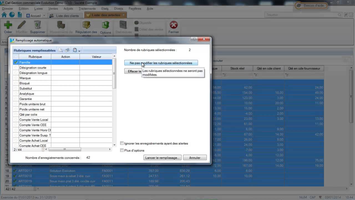Screen dimensions: 355x200
Task: Click filter funnel under Qté en cde fournisseur
Action: click(x=287, y=75)
